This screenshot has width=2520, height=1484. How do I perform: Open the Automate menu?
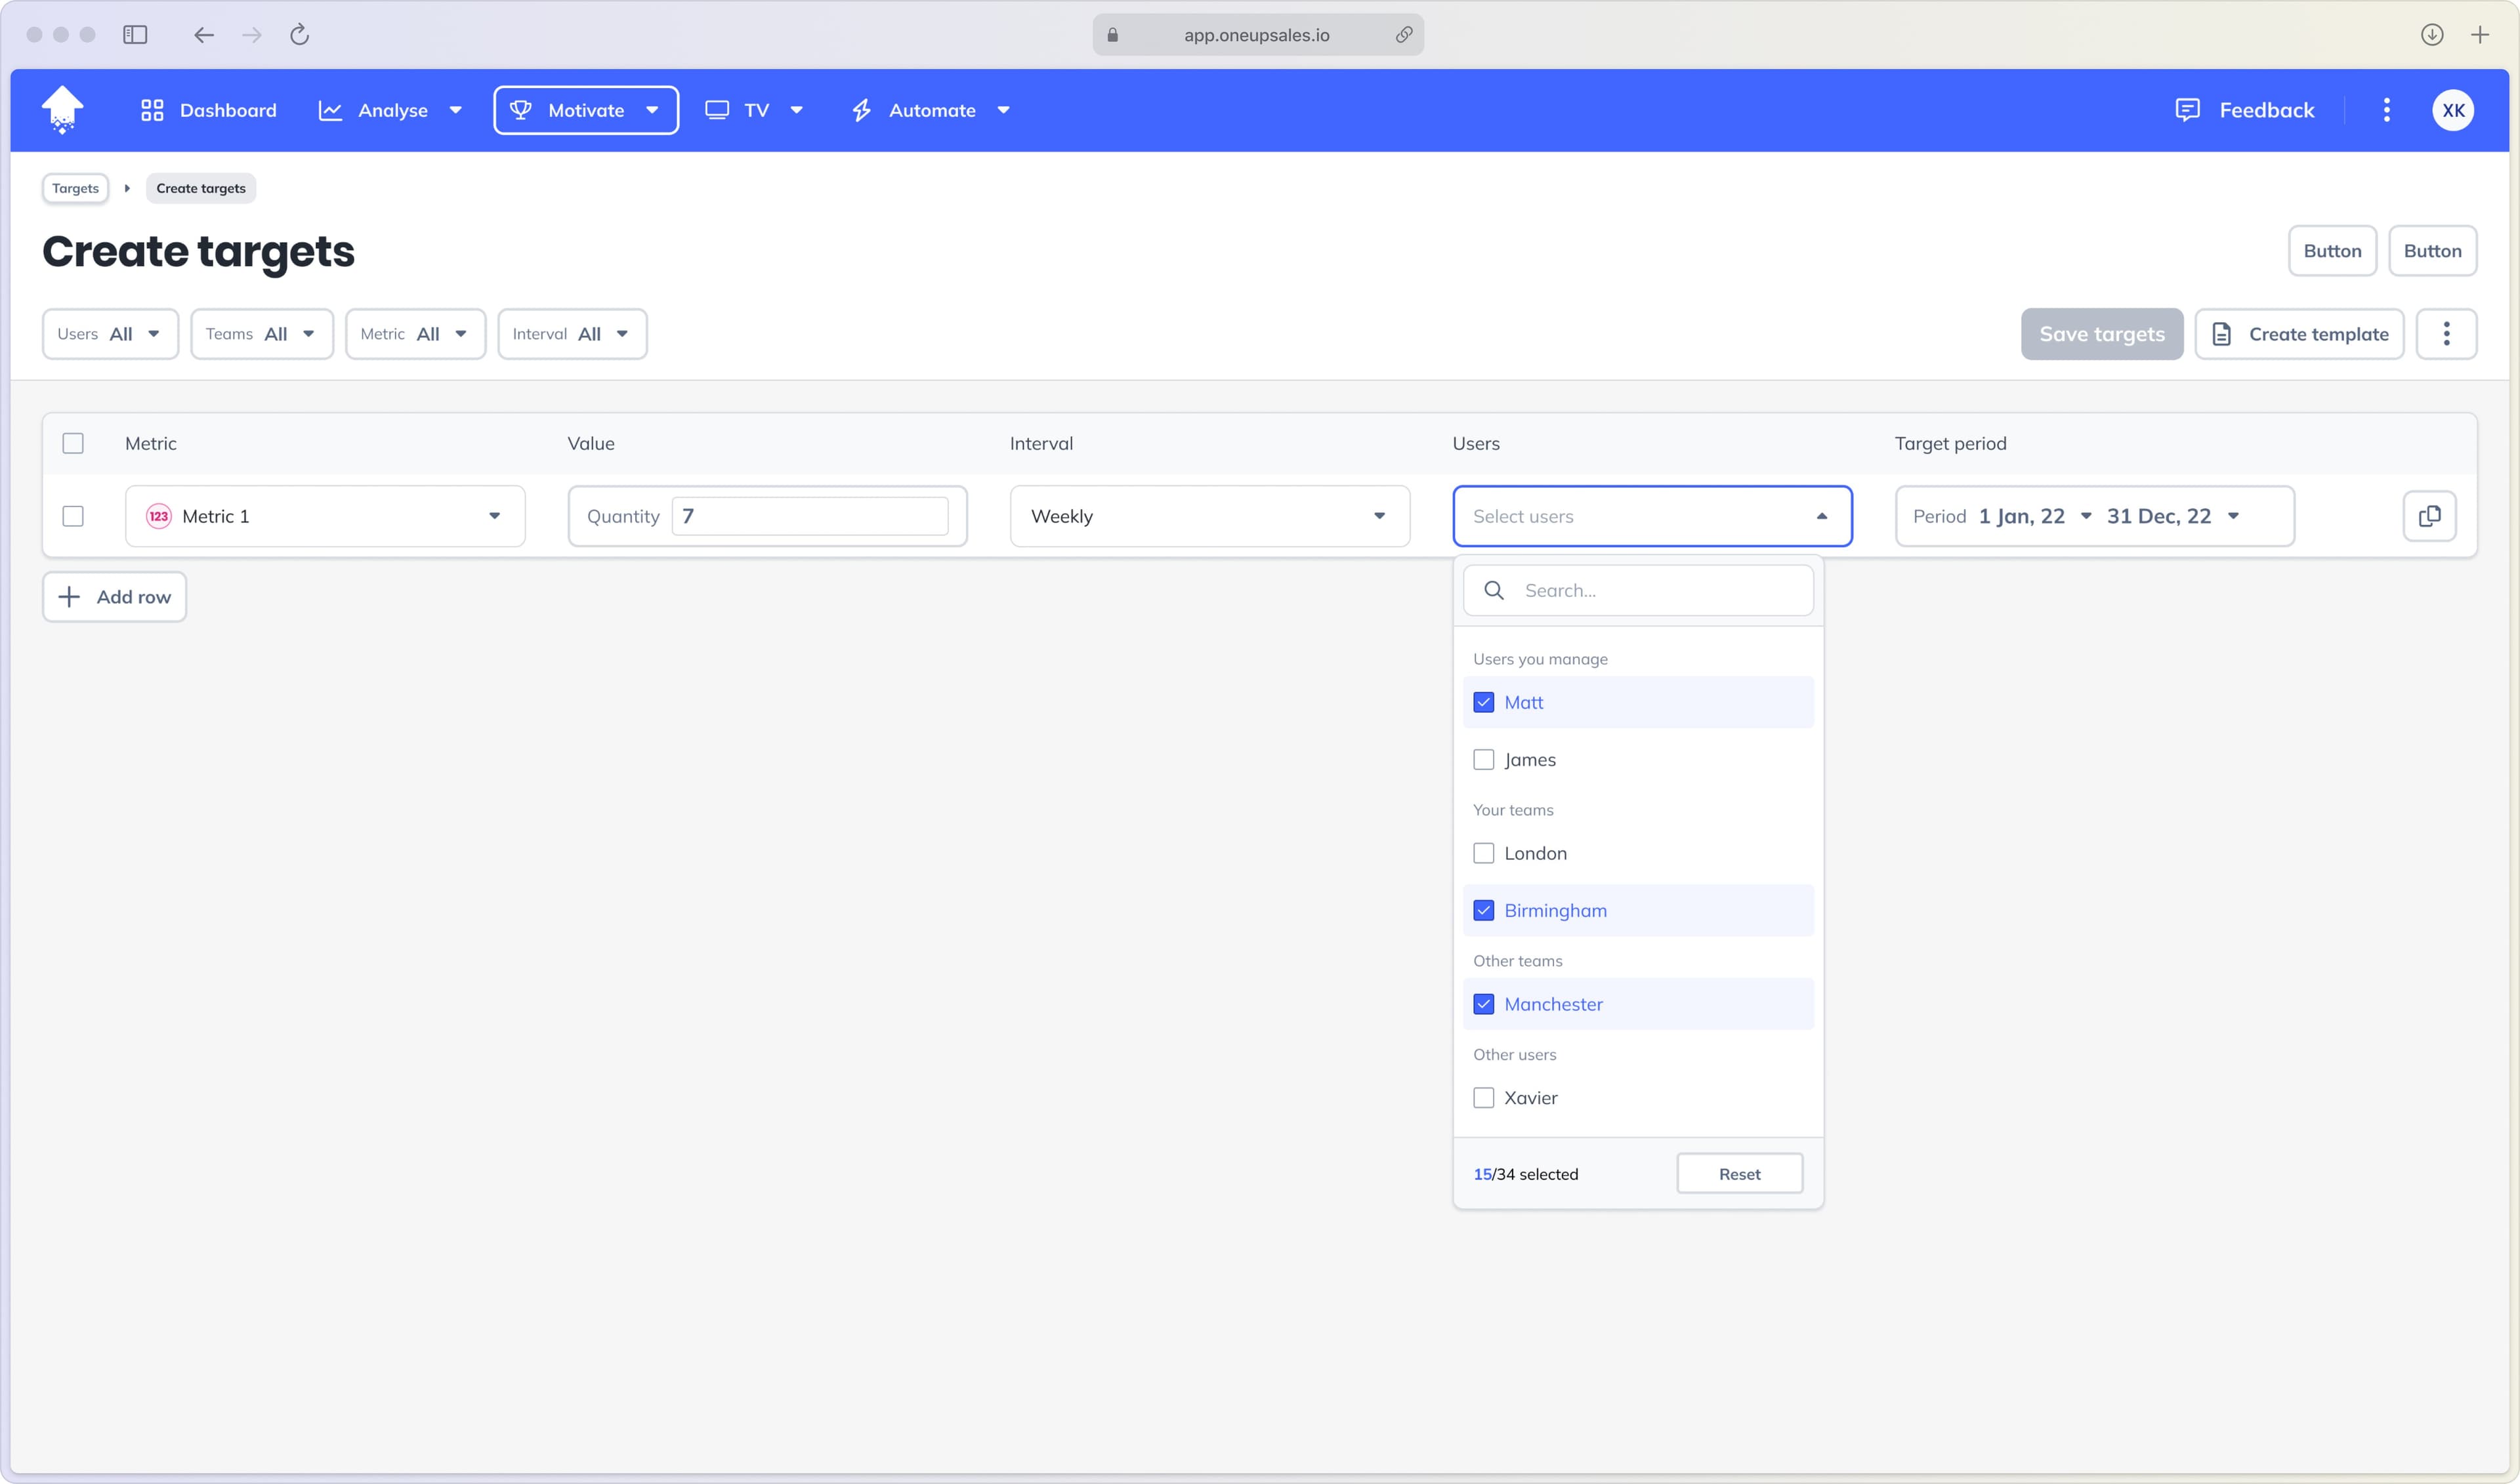pos(931,110)
